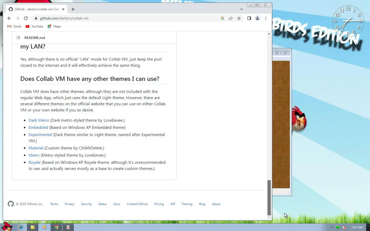View site security lock info
Image resolution: width=370 pixels, height=231 pixels.
coord(36,18)
